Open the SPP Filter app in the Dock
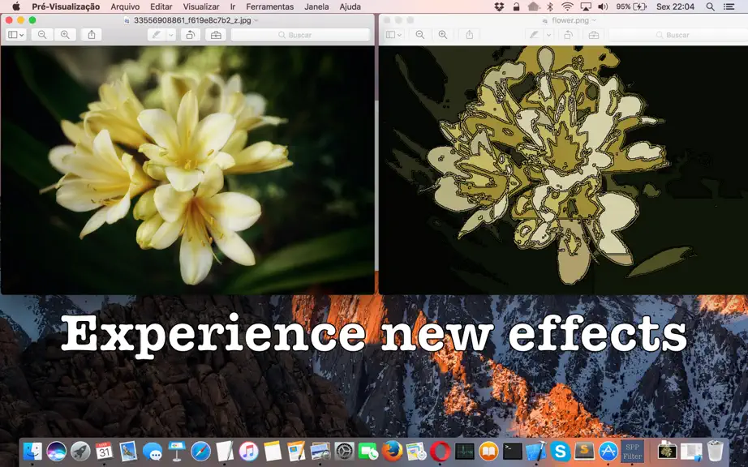The image size is (748, 467). [632, 451]
